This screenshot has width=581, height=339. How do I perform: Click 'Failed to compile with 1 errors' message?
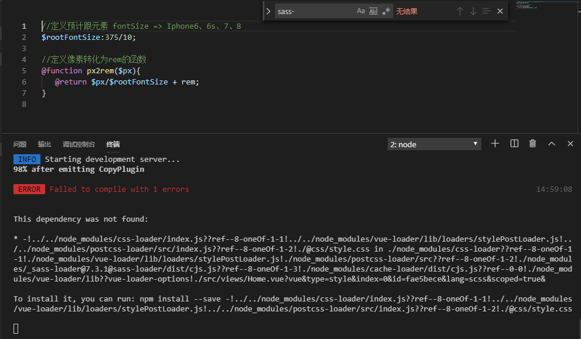coord(120,189)
